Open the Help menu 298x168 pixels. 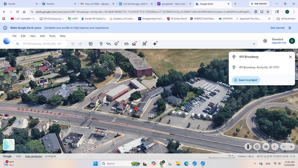pyautogui.click(x=62, y=36)
